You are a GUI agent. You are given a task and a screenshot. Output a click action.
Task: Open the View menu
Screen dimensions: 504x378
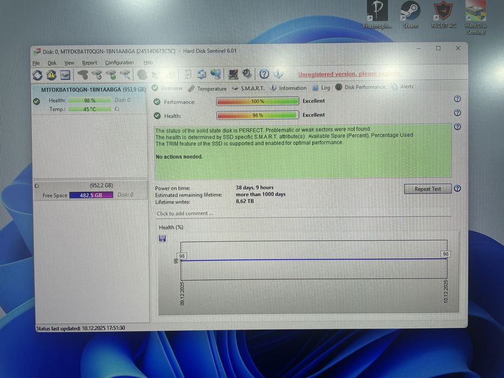pyautogui.click(x=69, y=63)
